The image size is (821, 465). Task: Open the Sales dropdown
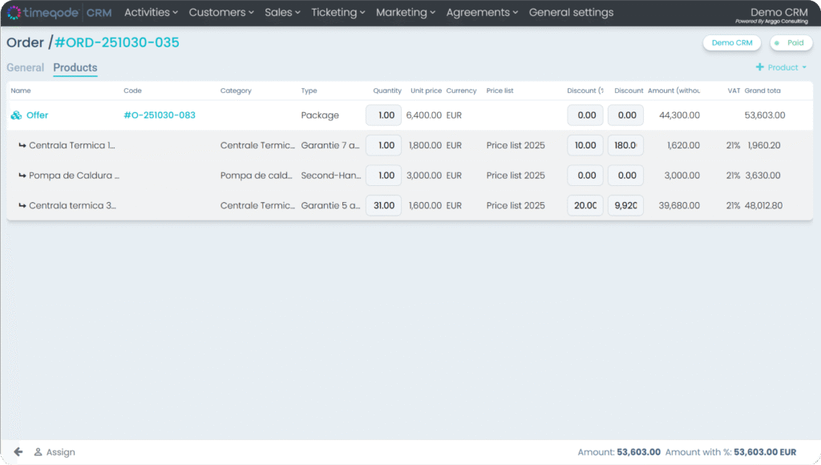pyautogui.click(x=282, y=13)
